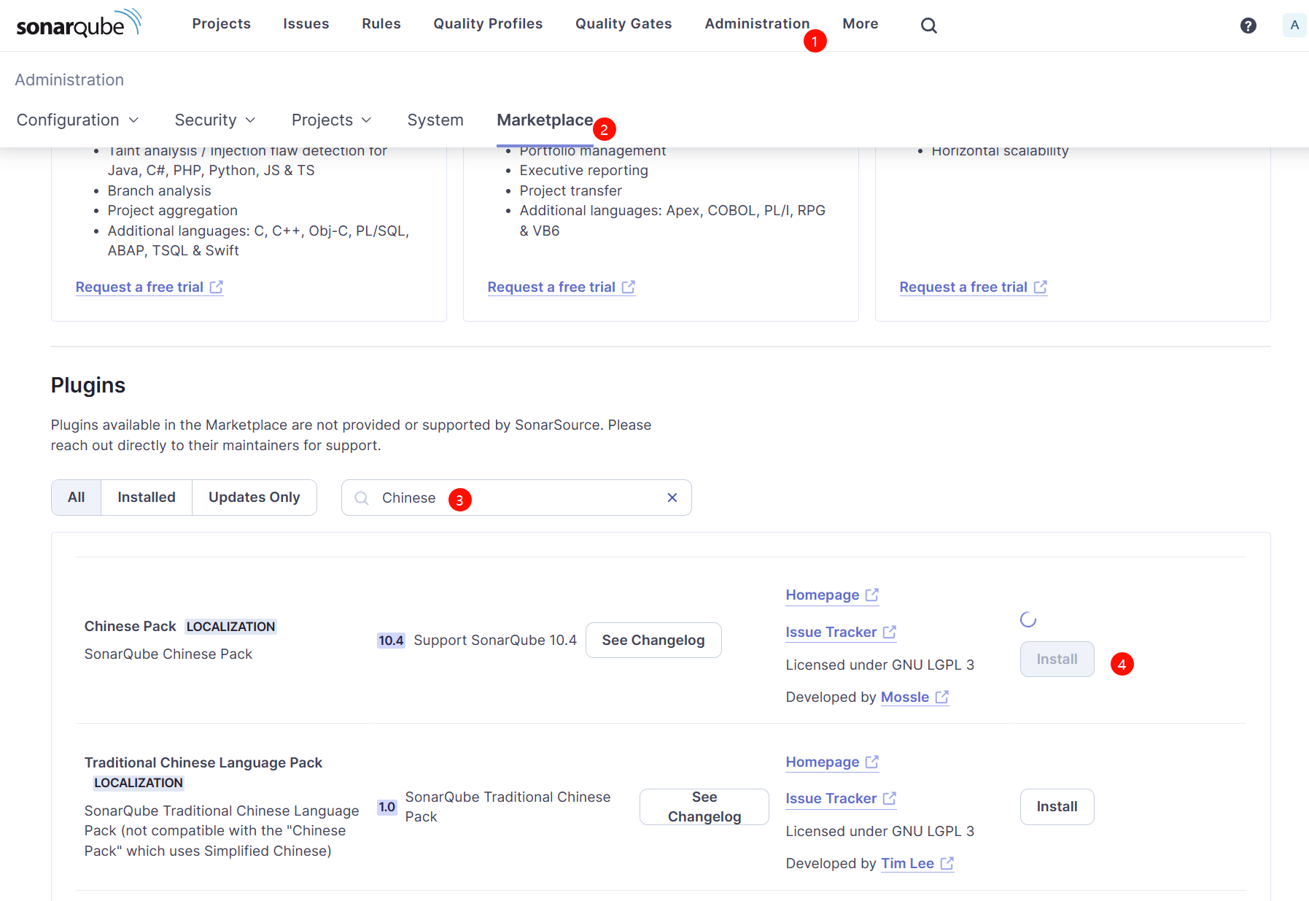Viewport: 1309px width, 901px height.
Task: Select the Updates Only filter
Action: coord(254,498)
